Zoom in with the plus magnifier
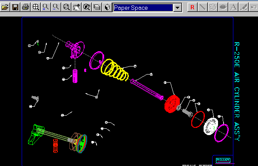258x166 pixels. click(x=46, y=7)
